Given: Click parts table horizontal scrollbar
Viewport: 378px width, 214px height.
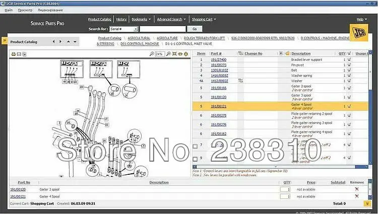Looking at the screenshot, I should coord(280,167).
